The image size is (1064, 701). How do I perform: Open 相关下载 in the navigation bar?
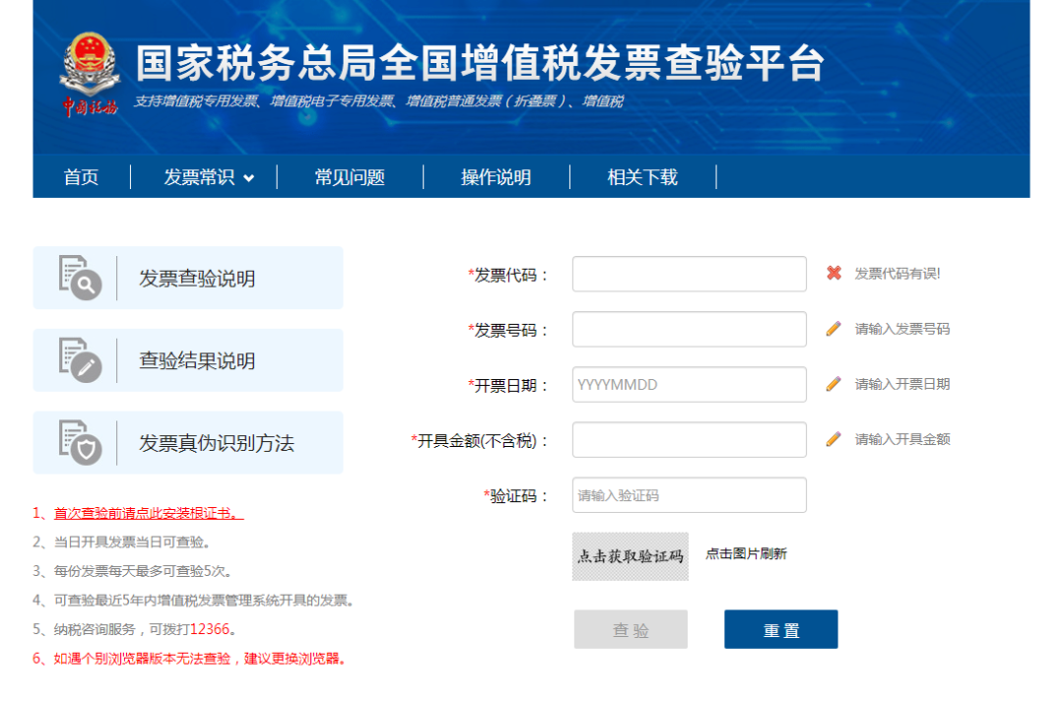coord(642,177)
